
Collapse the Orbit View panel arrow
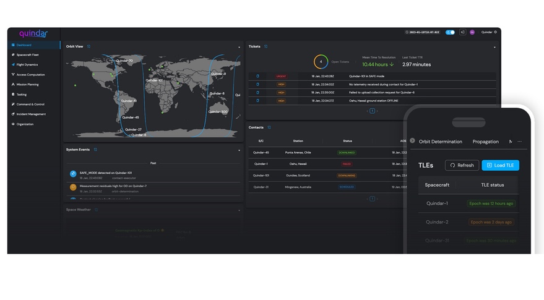(239, 47)
